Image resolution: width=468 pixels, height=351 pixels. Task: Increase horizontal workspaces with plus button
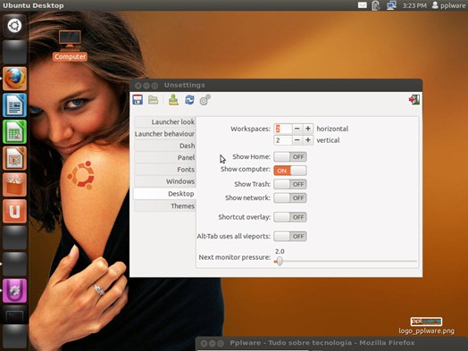308,129
